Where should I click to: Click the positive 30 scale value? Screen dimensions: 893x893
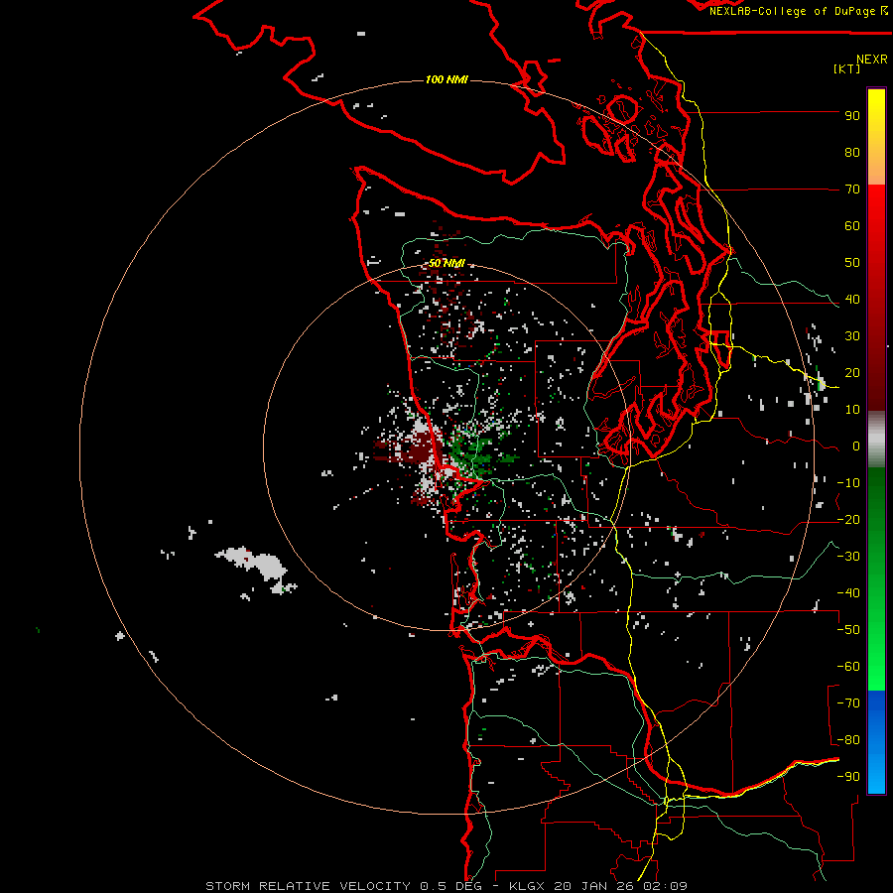[x=852, y=336]
